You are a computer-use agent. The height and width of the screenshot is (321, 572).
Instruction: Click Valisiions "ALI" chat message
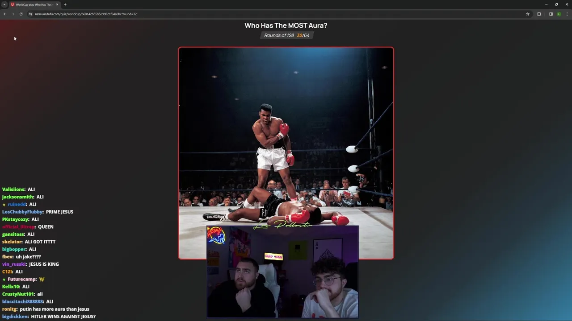tap(18, 189)
